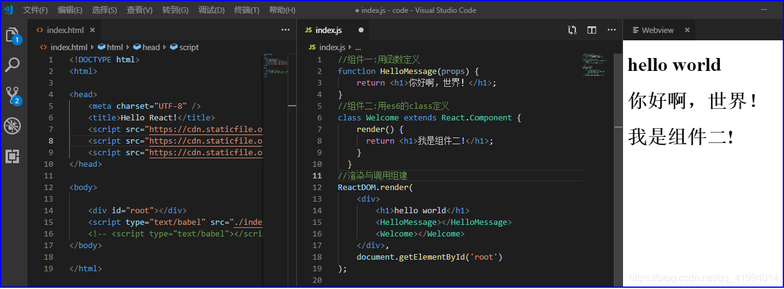
Task: Click the //组件一:用函数定义 comment
Action: pyautogui.click(x=378, y=60)
